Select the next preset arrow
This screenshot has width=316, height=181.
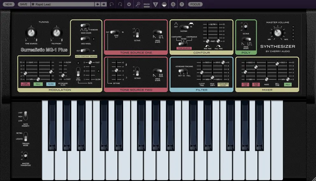tap(104, 4)
